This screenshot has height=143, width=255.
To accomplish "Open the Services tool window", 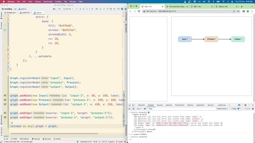I will 47,139.
